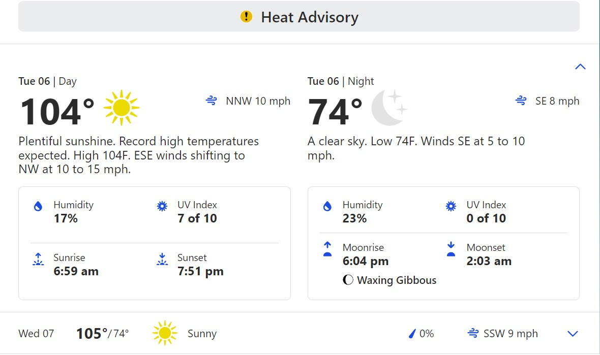Click the nighttime Humidity droplet icon
This screenshot has width=600, height=355.
click(x=327, y=206)
